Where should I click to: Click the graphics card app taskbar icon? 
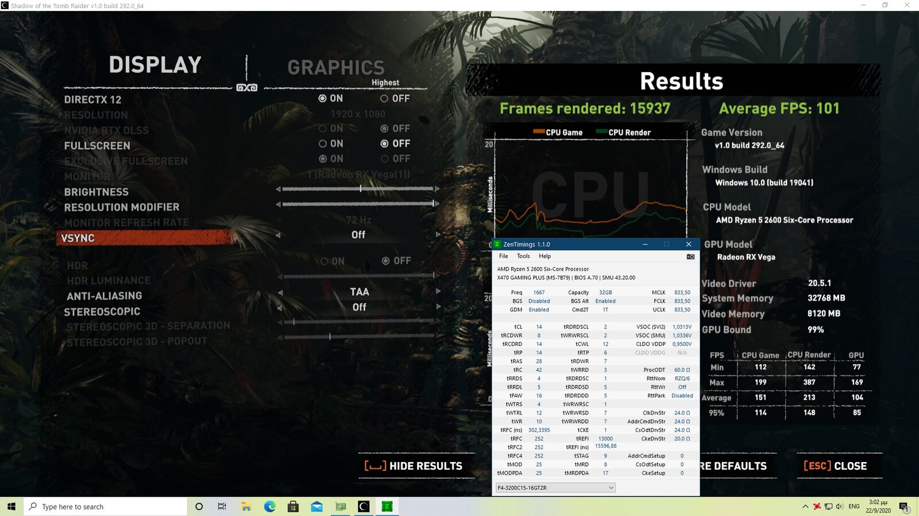[341, 506]
